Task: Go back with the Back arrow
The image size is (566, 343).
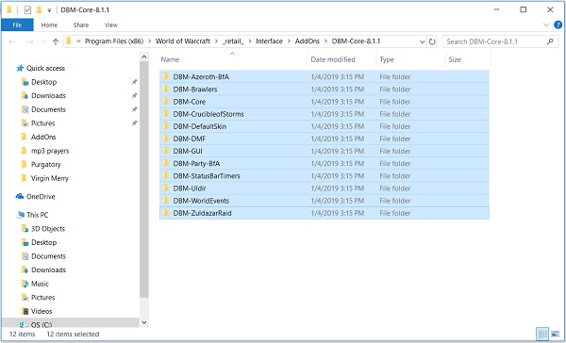Action: 12,41
